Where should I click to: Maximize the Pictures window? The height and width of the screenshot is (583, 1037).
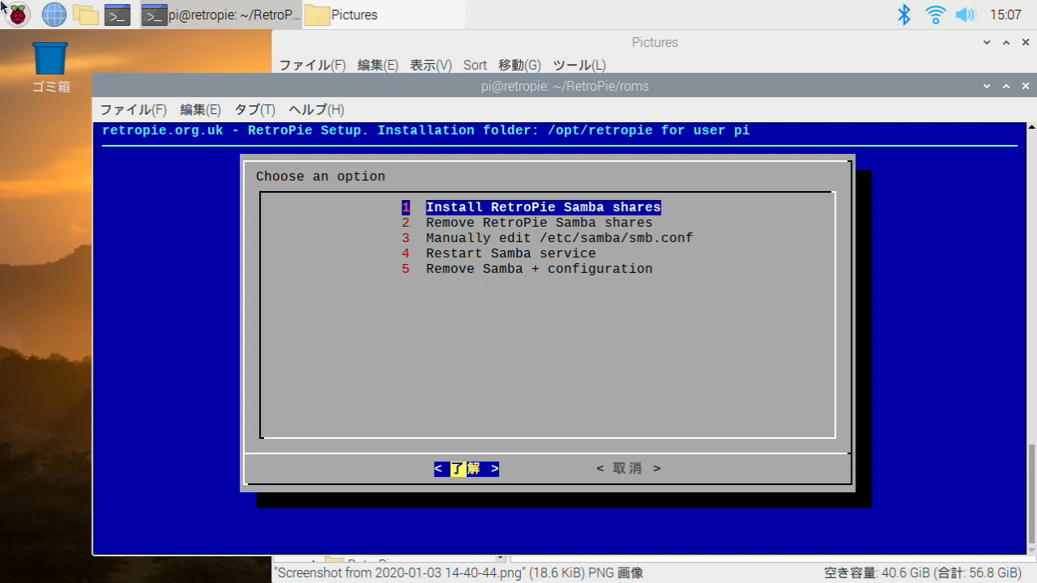[x=1006, y=42]
